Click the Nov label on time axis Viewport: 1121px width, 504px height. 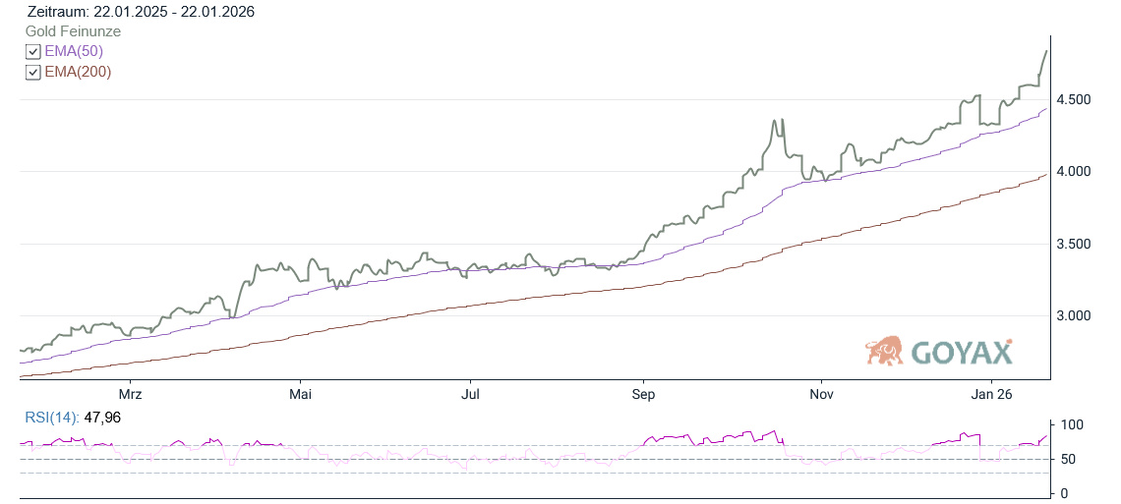pos(821,395)
